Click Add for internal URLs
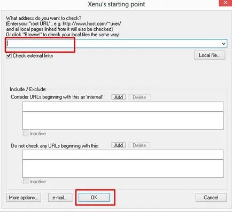 coord(119,97)
